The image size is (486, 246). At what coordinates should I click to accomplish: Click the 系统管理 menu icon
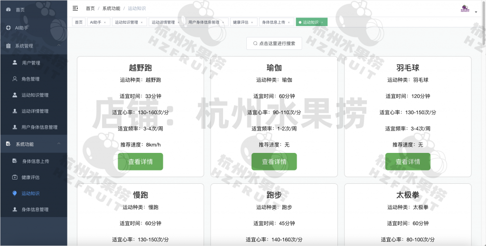pyautogui.click(x=9, y=46)
